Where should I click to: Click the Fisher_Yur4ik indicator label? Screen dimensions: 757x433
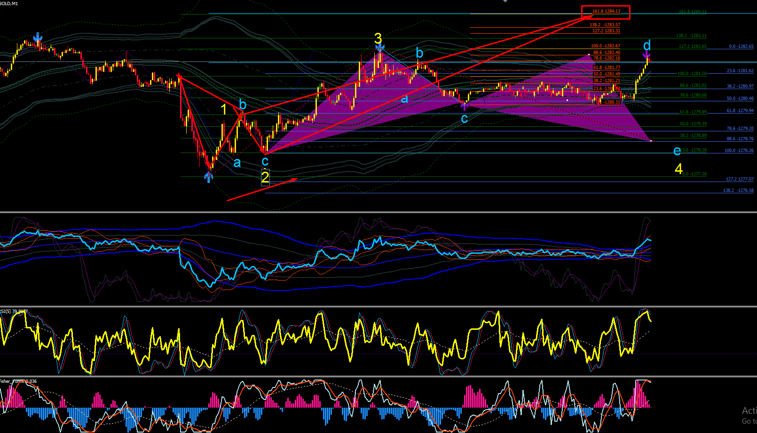[x=18, y=381]
